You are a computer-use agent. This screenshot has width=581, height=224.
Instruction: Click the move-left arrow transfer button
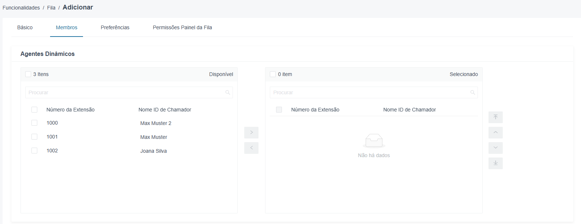point(251,148)
